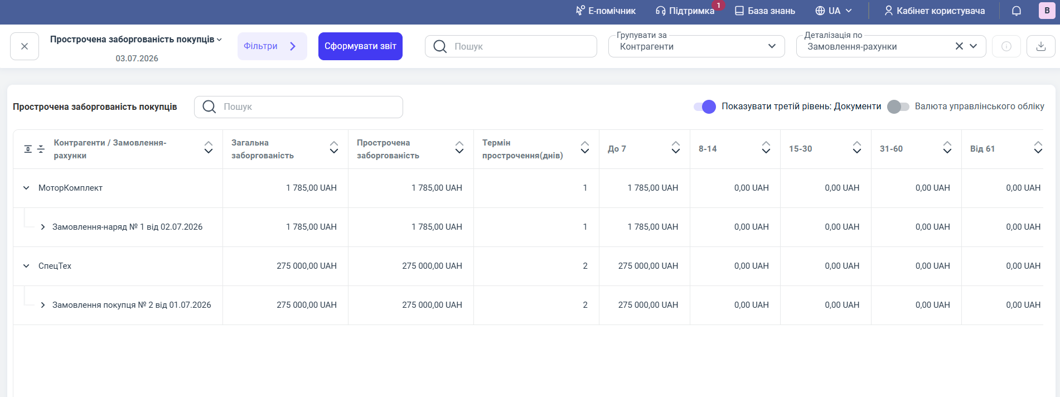Toggle Показувати третій рівень: Документи switch

pyautogui.click(x=705, y=106)
